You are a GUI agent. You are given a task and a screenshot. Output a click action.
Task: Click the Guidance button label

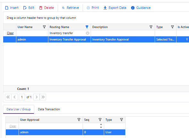143,8
